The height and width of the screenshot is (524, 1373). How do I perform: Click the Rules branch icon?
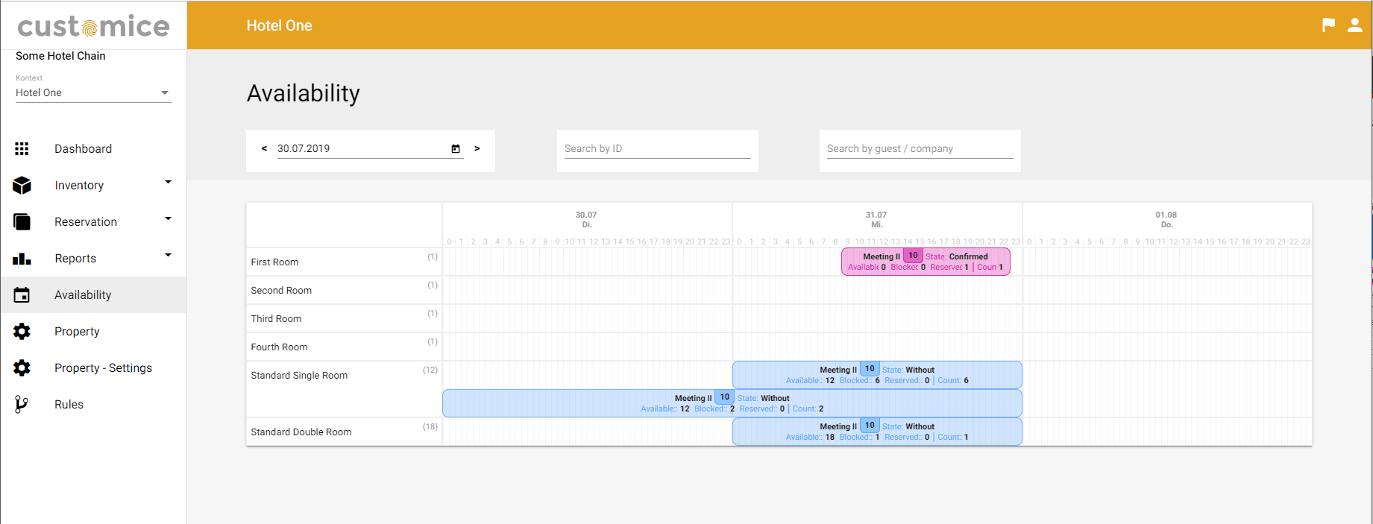point(22,405)
